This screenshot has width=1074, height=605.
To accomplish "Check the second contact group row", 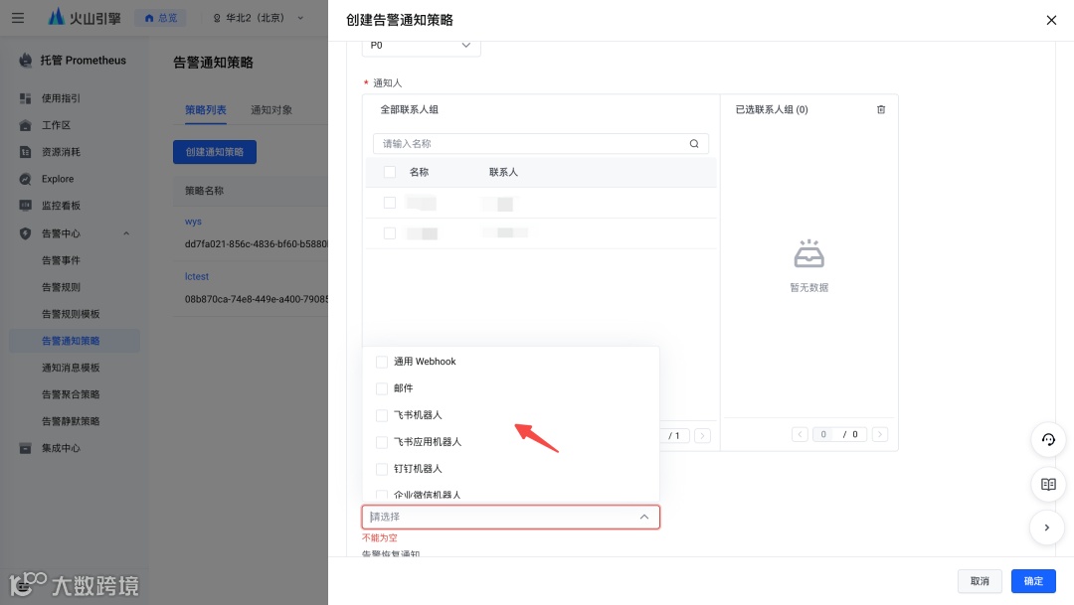I will pos(390,233).
